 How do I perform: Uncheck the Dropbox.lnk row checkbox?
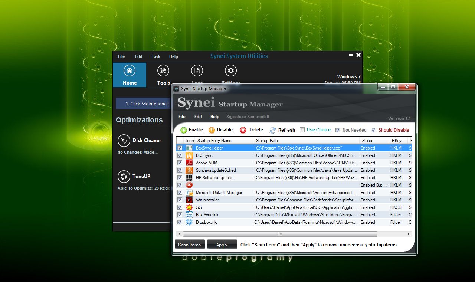click(x=180, y=222)
